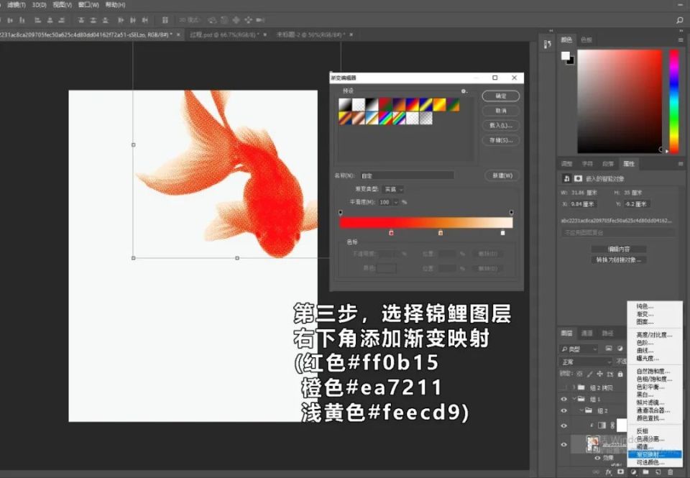Viewport: 690px width, 478px height.
Task: Click the delete layer trash icon
Action: 671,472
